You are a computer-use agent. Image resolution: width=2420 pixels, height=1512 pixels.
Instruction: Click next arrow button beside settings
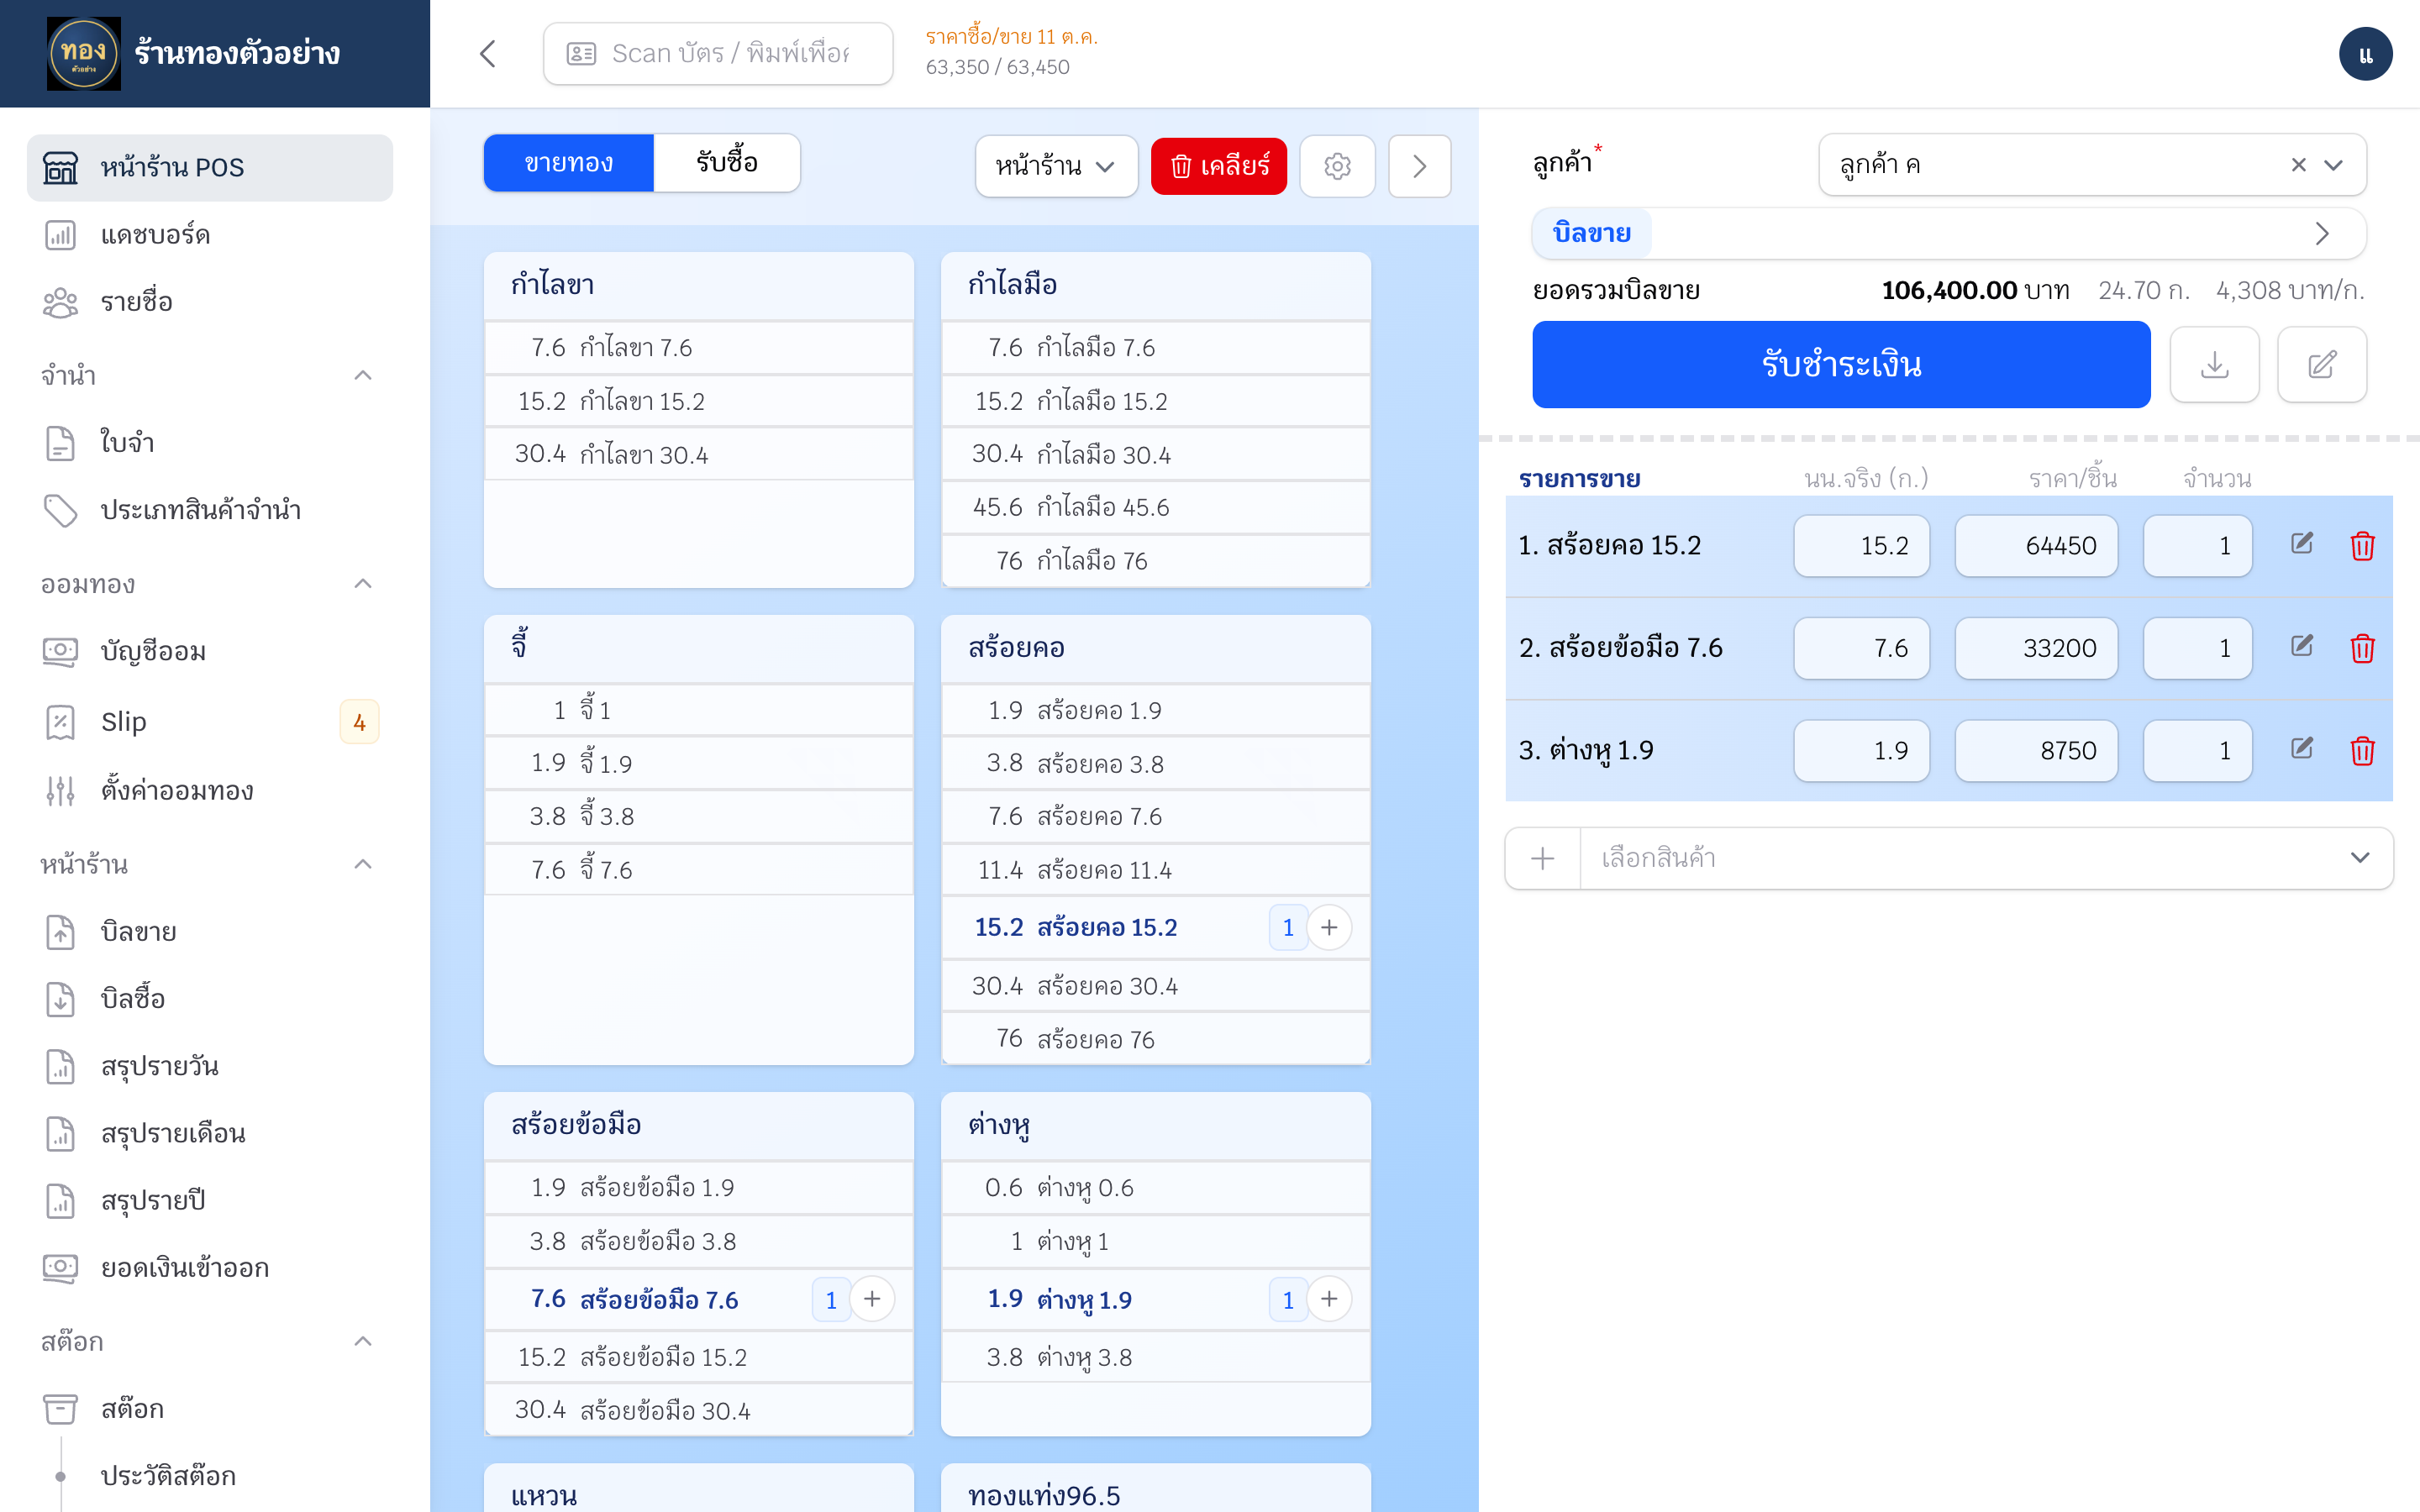(x=1419, y=166)
